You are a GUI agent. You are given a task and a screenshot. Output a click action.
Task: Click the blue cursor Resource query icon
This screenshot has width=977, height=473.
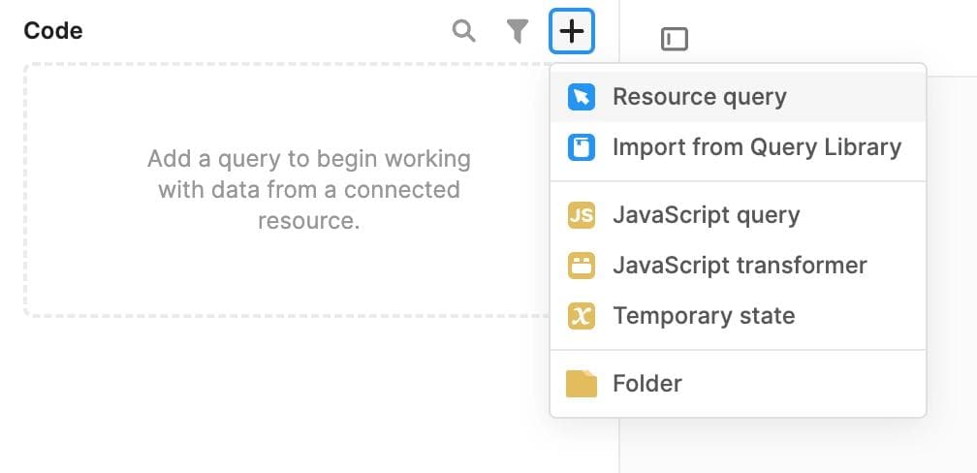pos(581,97)
